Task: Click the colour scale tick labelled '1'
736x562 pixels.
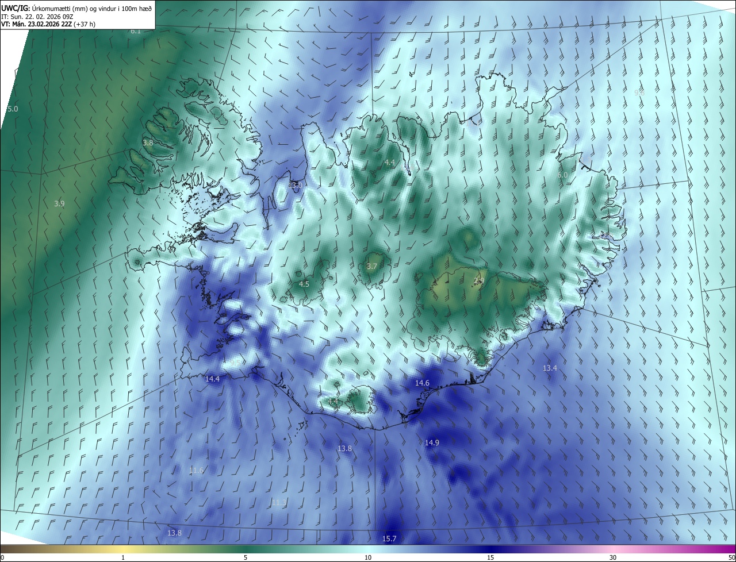Action: click(123, 557)
